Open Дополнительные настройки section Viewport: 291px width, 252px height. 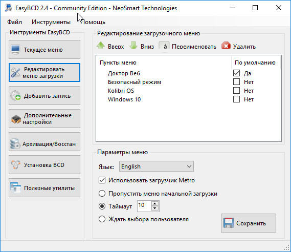pos(44,119)
